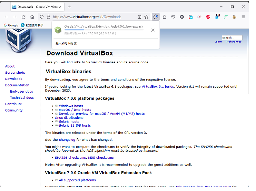Select the Downloads – Oracle VM VirtualBox tab
Image resolution: width=256 pixels, height=191 pixels.
pyautogui.click(x=37, y=7)
